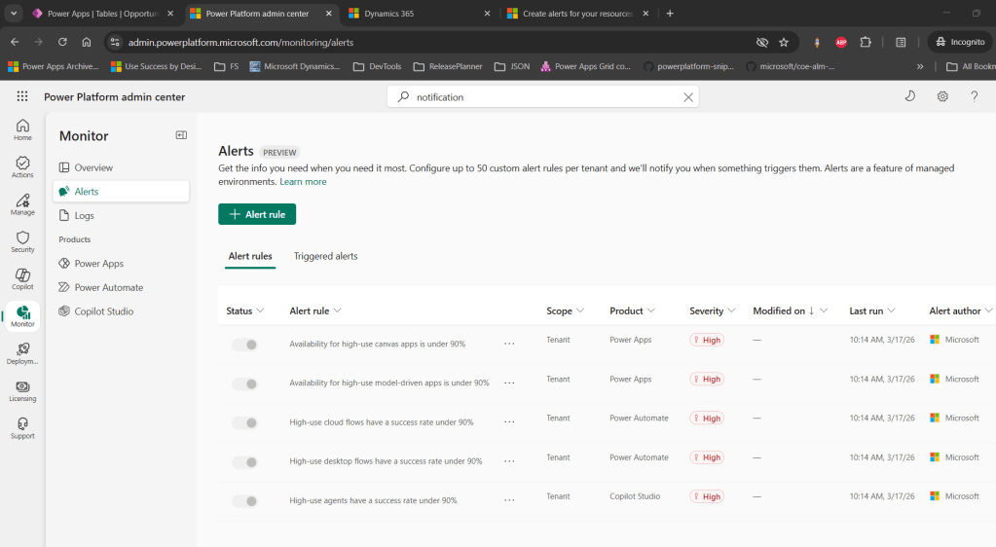Image resolution: width=996 pixels, height=547 pixels.
Task: Open the Learn more link
Action: coord(303,182)
